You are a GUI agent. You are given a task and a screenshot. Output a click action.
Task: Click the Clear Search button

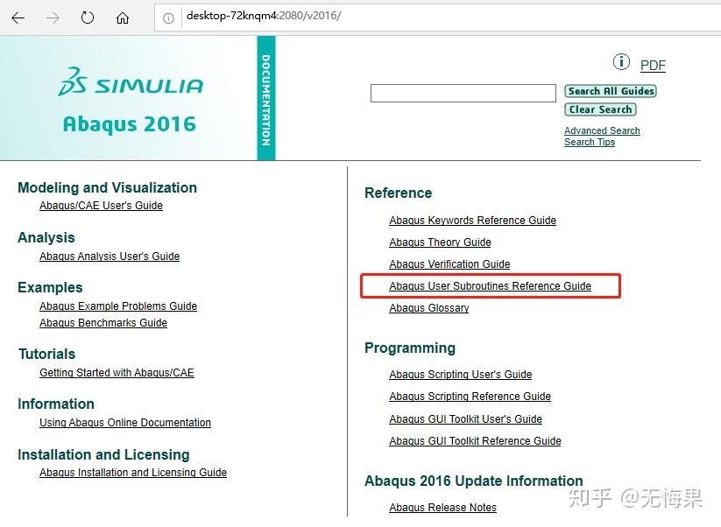point(600,109)
